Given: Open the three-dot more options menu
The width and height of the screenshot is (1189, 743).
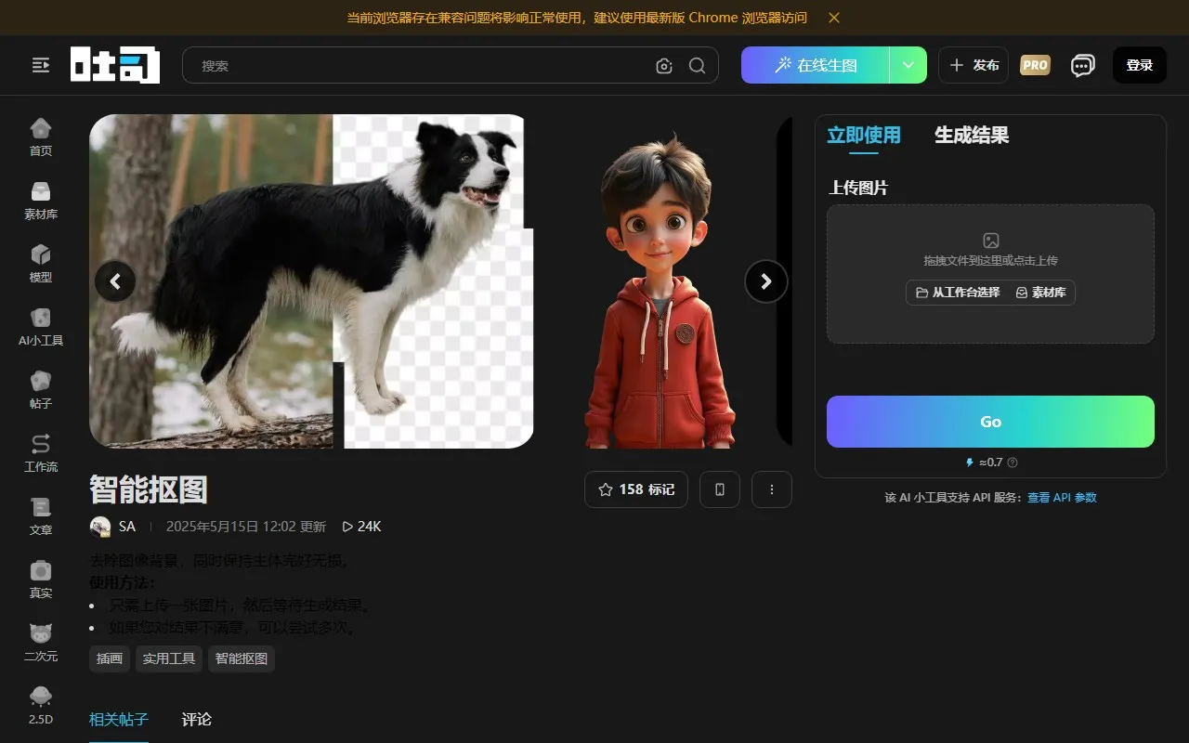Looking at the screenshot, I should 772,489.
